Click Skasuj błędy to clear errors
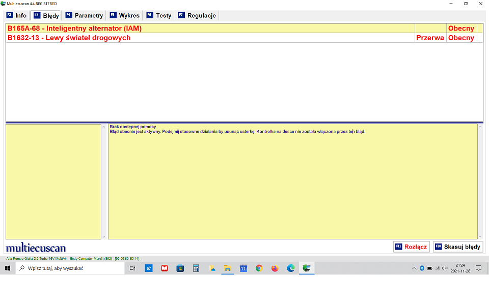This screenshot has height=305, width=489. [x=458, y=247]
